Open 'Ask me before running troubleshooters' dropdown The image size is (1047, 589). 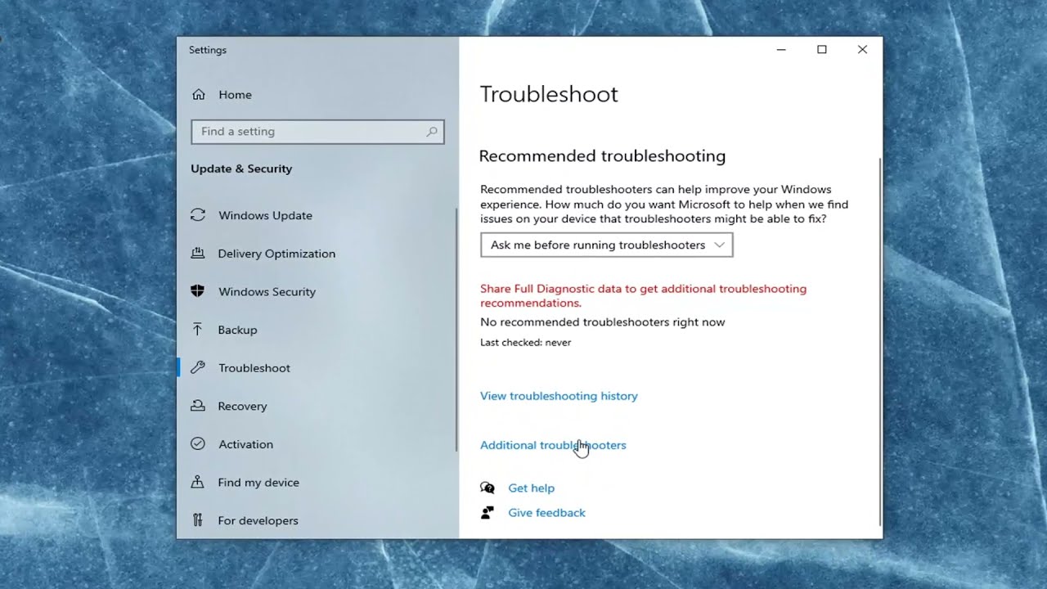(x=606, y=245)
